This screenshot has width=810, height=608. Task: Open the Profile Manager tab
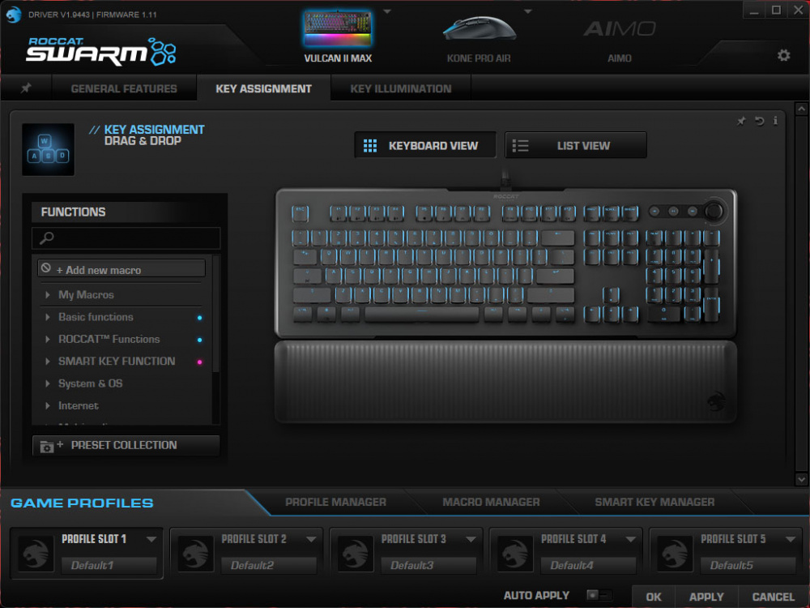pyautogui.click(x=336, y=502)
